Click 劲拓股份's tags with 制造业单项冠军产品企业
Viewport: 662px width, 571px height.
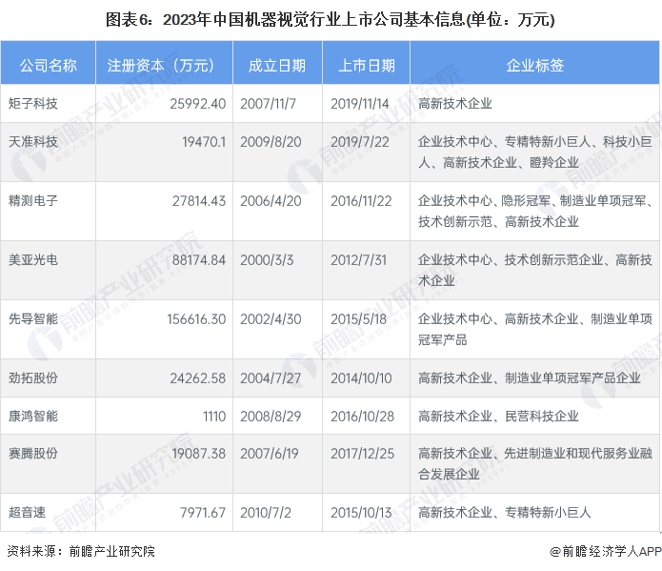click(x=530, y=377)
